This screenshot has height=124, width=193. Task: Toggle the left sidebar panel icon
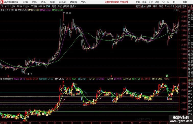[2, 6]
